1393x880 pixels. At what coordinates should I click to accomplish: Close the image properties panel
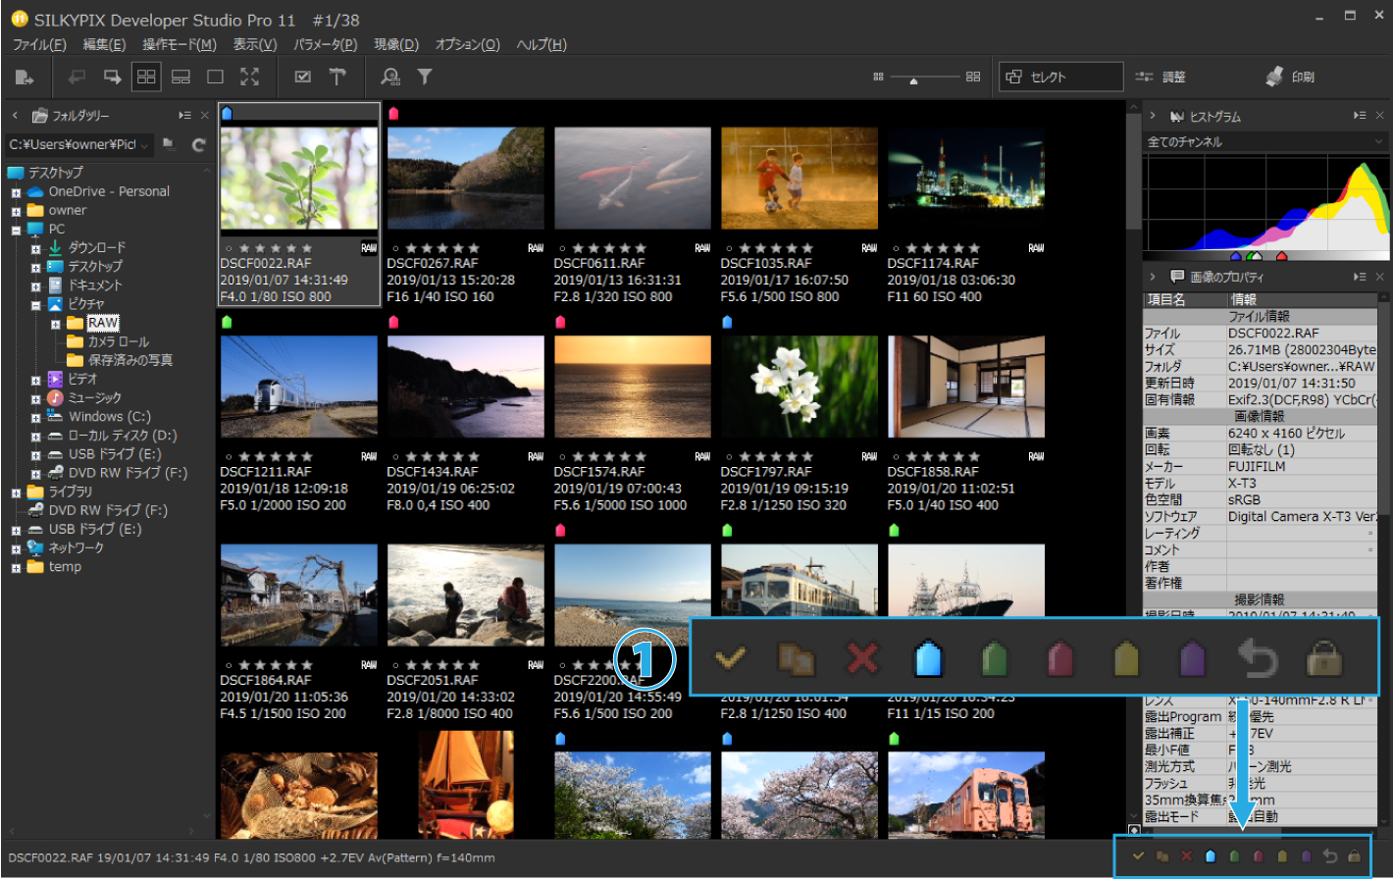[x=1379, y=277]
